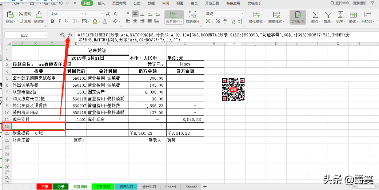Viewport: 379px width, 190px height.
Task: Click the distributed alignment icon
Action: (x=157, y=21)
